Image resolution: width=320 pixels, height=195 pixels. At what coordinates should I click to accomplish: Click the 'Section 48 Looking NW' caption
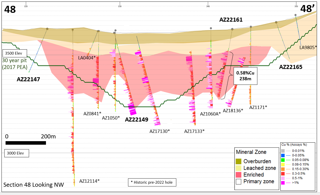point(34,185)
